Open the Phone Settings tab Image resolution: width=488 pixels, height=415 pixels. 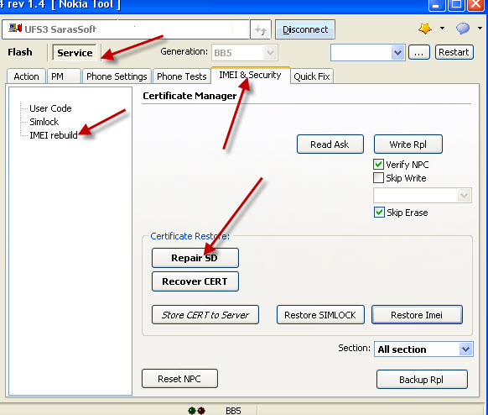click(117, 76)
